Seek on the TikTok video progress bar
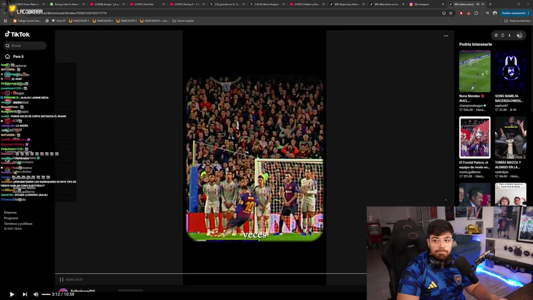The width and height of the screenshot is (533, 300). [211, 274]
